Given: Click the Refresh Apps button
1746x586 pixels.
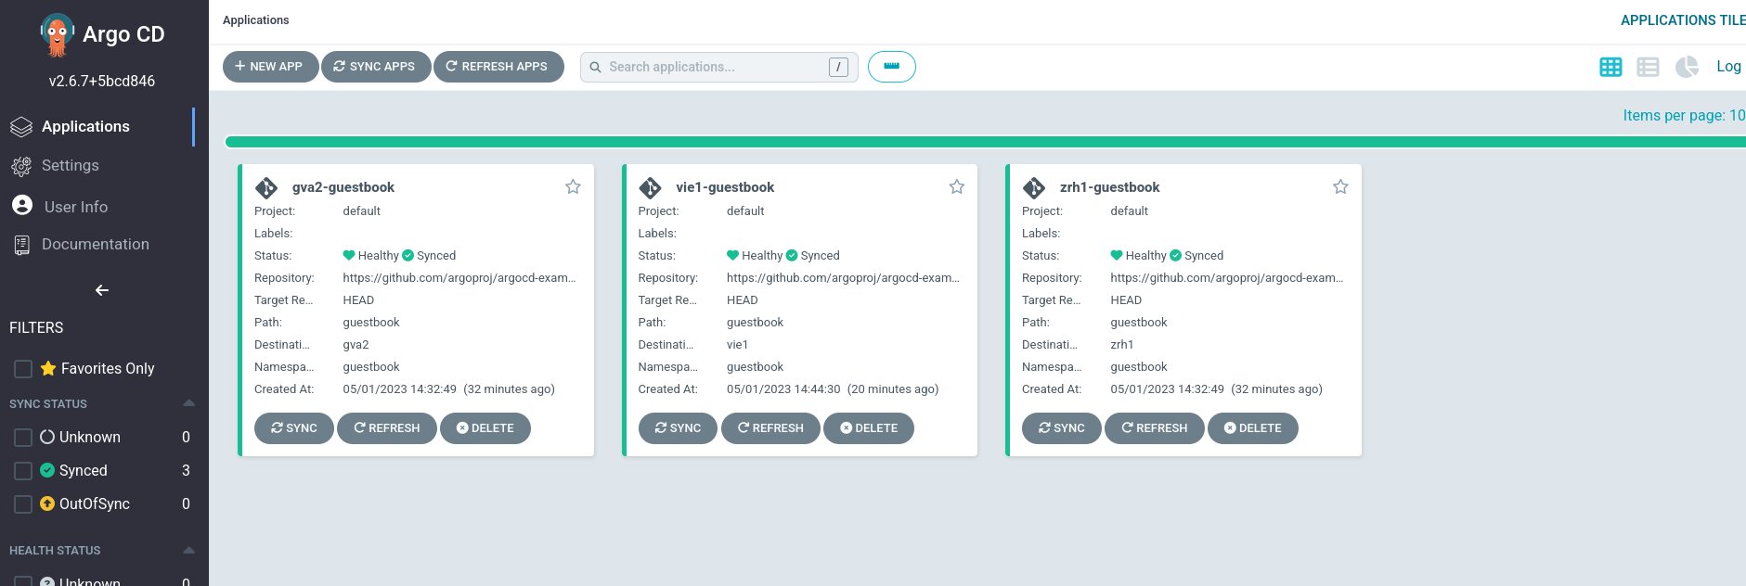Looking at the screenshot, I should pos(498,67).
